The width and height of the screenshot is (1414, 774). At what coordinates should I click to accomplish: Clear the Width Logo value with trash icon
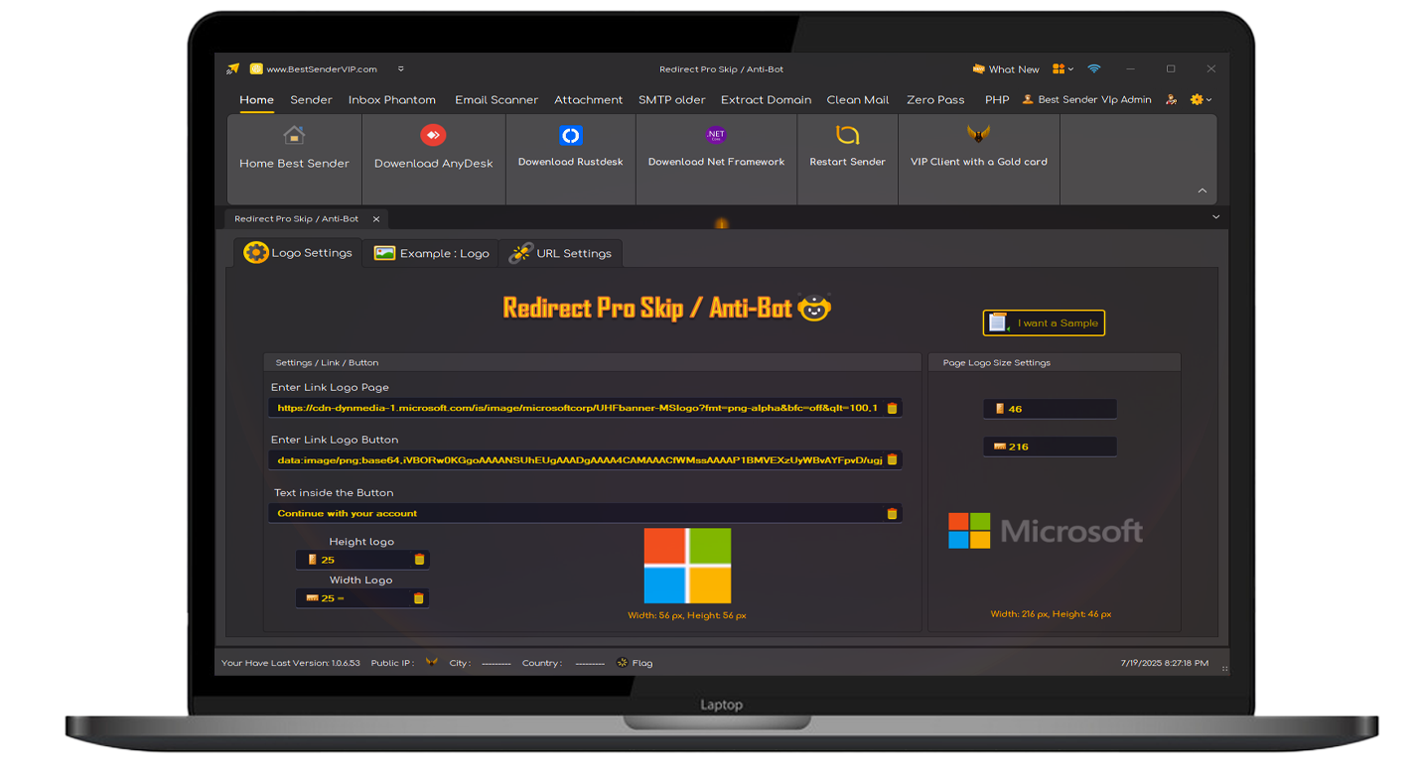pyautogui.click(x=419, y=598)
